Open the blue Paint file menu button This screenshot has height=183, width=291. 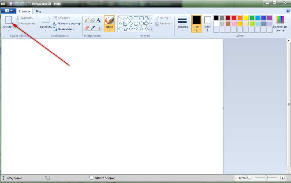[8, 11]
